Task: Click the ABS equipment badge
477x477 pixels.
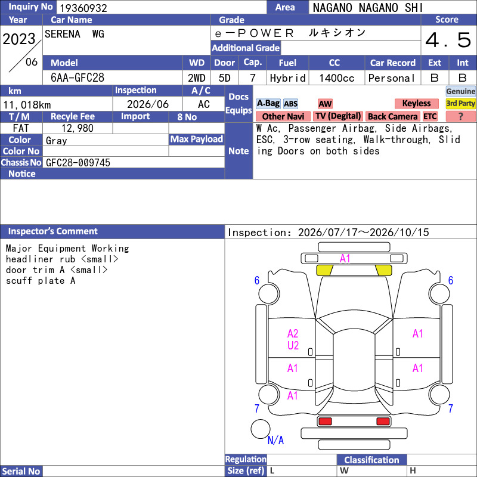Action: point(290,104)
